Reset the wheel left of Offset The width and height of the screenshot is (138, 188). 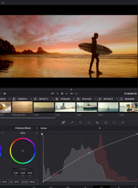point(3,133)
